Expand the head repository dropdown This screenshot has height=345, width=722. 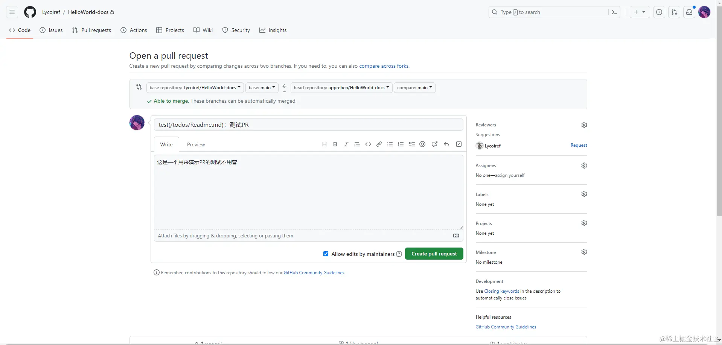[x=341, y=88]
